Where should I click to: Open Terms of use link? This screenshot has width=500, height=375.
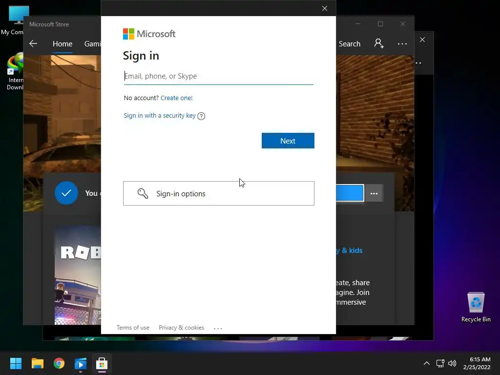click(133, 328)
